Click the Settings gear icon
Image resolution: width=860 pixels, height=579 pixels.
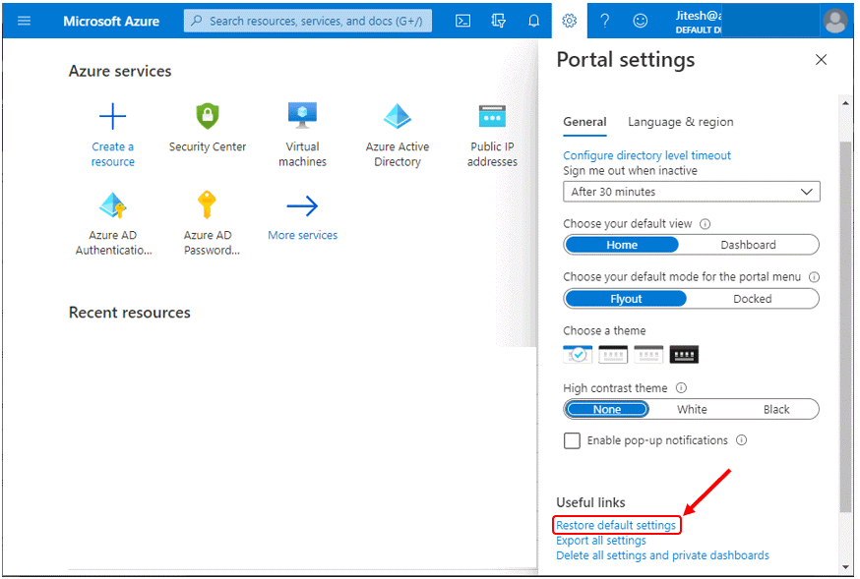pyautogui.click(x=570, y=21)
